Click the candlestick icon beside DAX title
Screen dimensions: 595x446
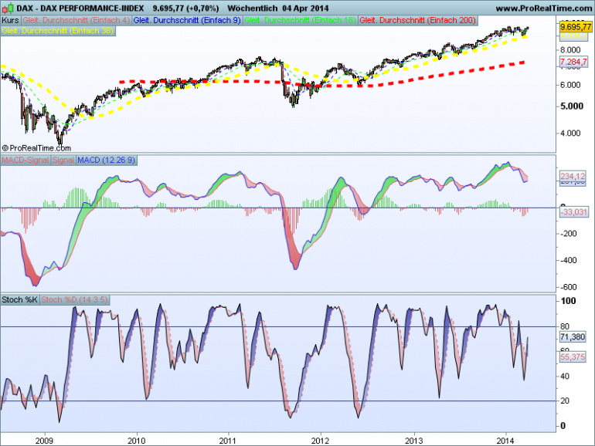pyautogui.click(x=8, y=8)
